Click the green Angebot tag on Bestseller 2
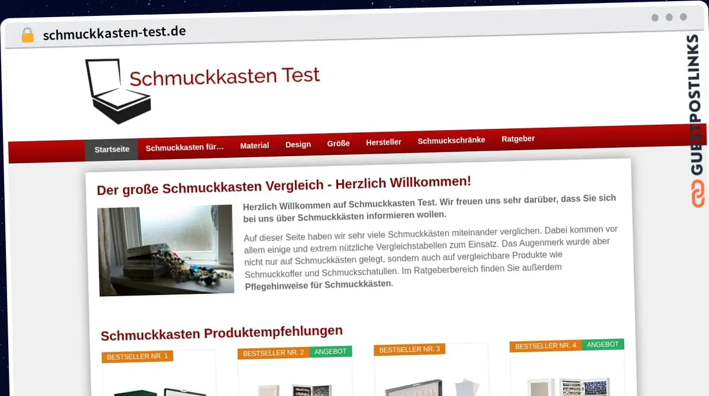Screen dimensions: 709x396 [330, 351]
